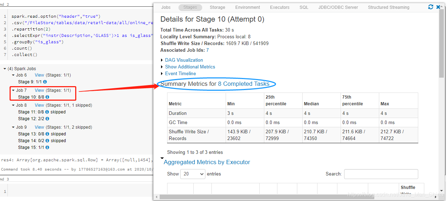447x201 pixels.
Task: Open the entries count dropdown
Action: point(193,174)
